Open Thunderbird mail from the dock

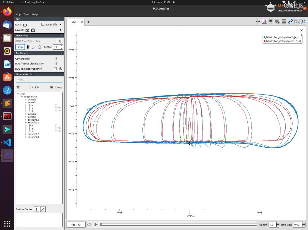coord(7,25)
